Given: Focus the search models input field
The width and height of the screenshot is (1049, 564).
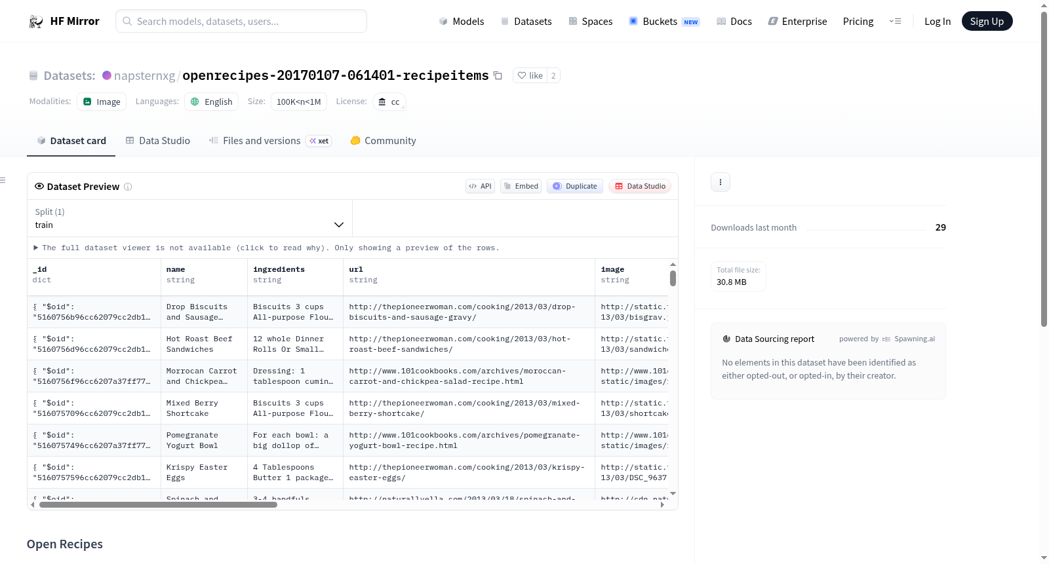Looking at the screenshot, I should [x=241, y=21].
